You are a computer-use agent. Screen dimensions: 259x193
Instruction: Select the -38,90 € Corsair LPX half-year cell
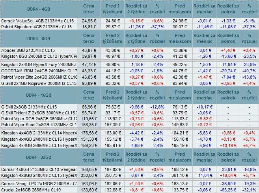(228, 184)
